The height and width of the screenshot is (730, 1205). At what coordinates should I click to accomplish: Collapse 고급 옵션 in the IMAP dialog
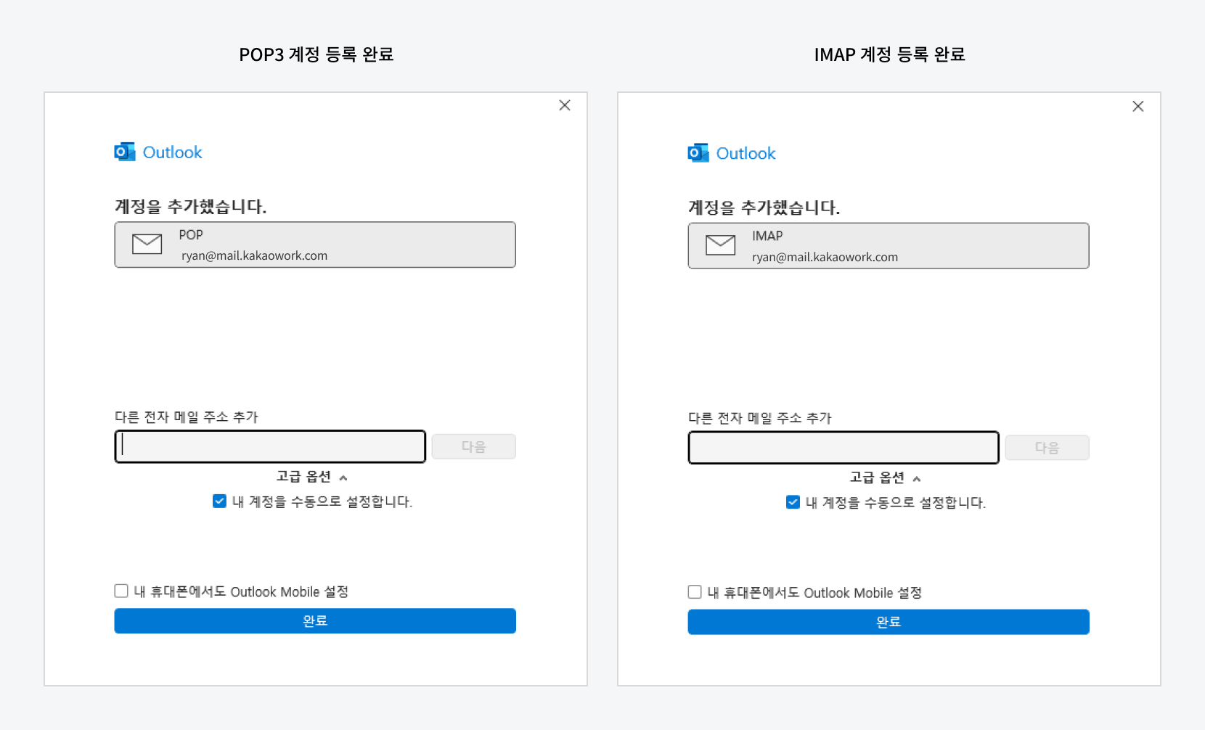886,478
